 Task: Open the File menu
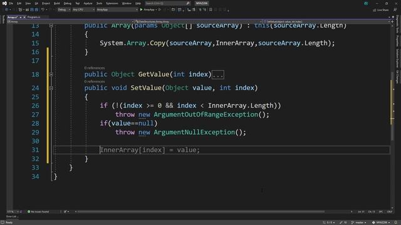(11, 3)
